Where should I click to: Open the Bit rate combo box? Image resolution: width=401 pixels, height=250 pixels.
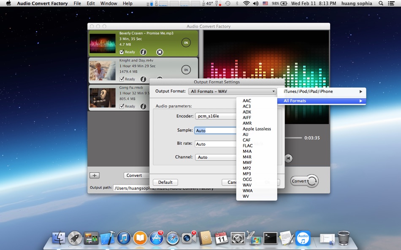click(x=216, y=144)
